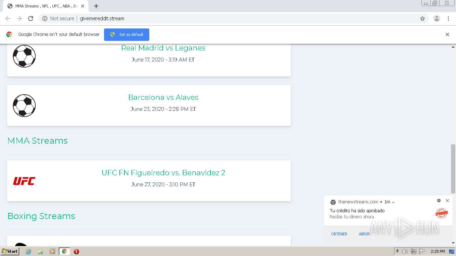456x256 pixels.
Task: Click the page vertical scrollbar thumb
Action: point(453,169)
